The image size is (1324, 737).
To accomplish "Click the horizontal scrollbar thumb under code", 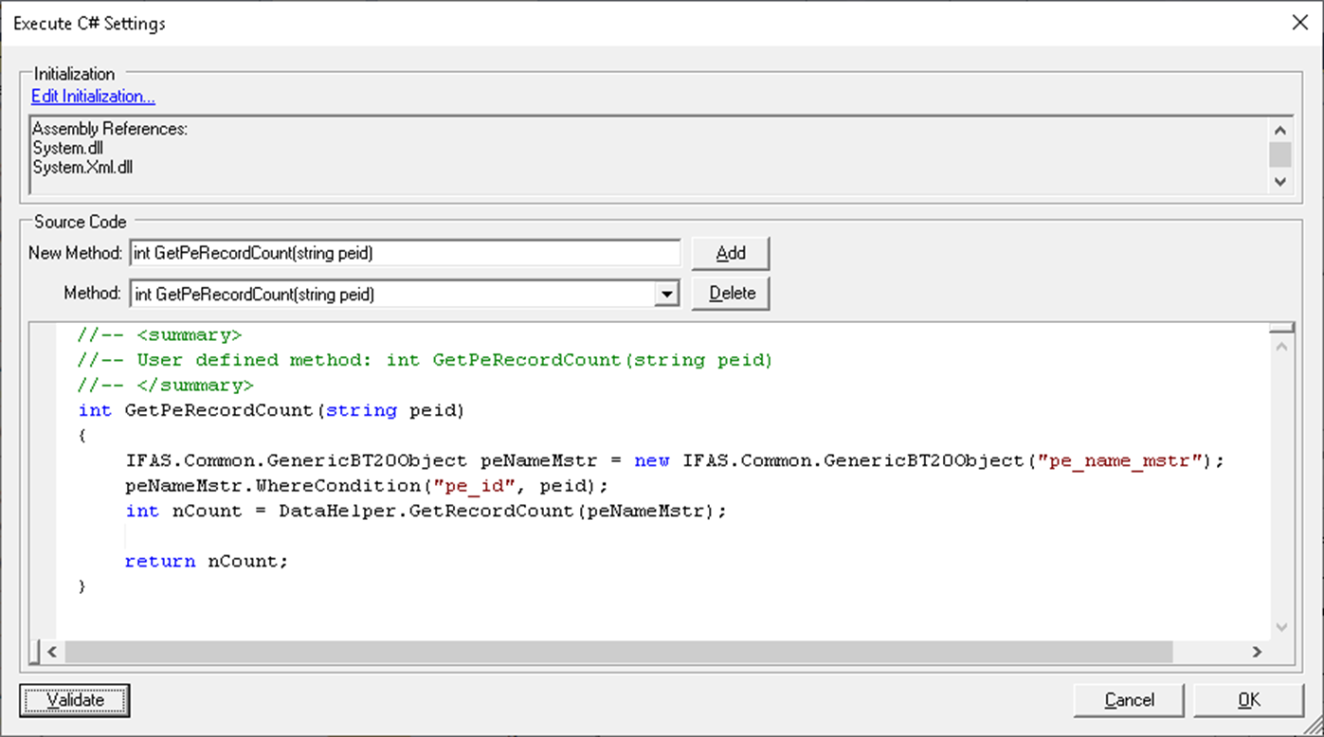I will pyautogui.click(x=618, y=652).
